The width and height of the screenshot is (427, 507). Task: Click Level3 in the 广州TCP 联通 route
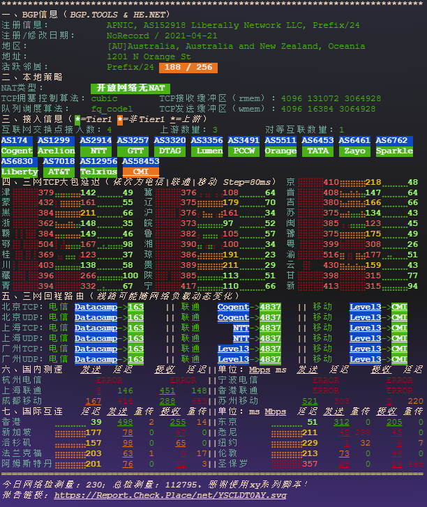point(233,349)
